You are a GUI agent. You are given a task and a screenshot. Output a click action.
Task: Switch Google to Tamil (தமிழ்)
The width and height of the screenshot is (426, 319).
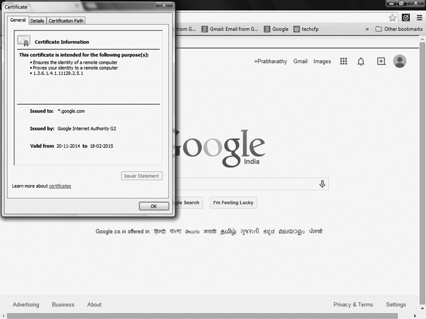click(x=228, y=232)
